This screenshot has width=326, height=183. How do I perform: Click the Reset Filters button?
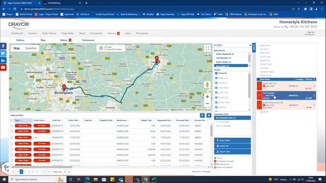pyautogui.click(x=232, y=140)
